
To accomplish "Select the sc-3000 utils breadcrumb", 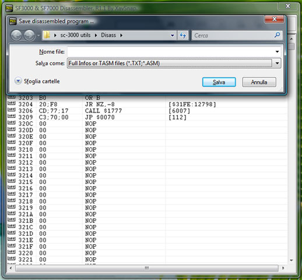I will [75, 35].
